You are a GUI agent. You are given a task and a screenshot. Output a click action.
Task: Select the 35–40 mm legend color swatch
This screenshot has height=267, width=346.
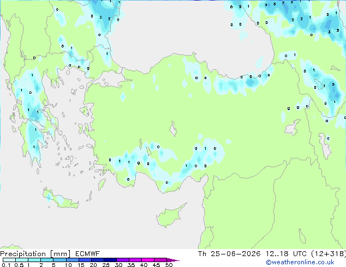point(135,260)
